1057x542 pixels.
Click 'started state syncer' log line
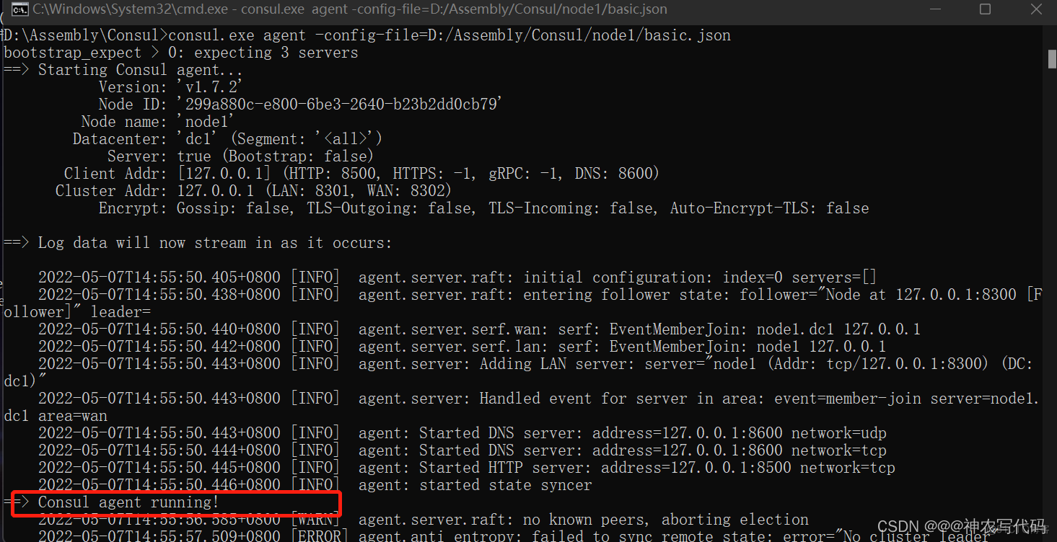coord(315,485)
